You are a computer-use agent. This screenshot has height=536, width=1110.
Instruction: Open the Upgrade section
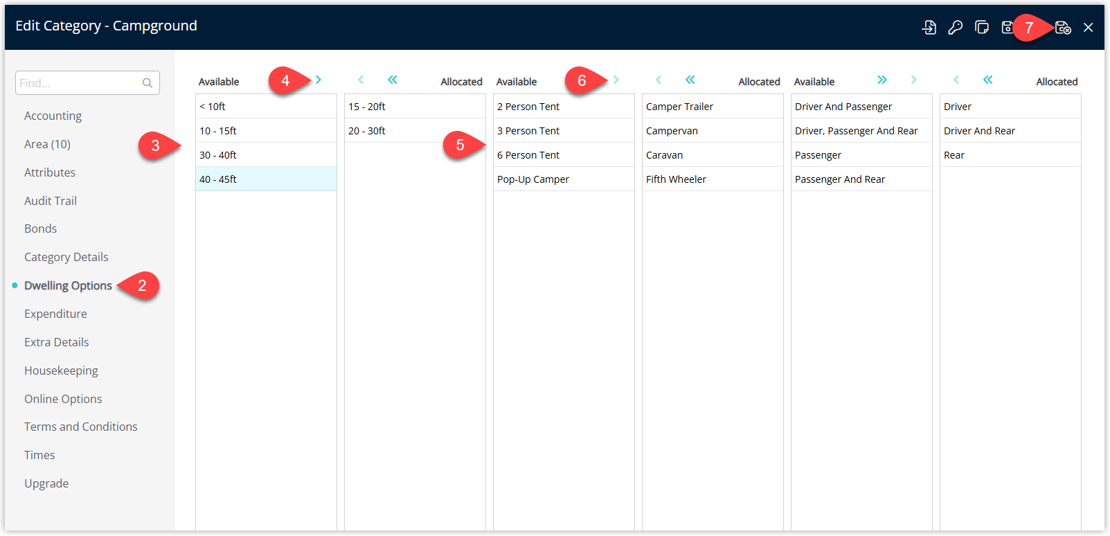click(x=46, y=483)
